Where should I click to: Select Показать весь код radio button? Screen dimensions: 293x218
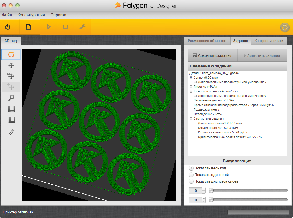pos(191,168)
